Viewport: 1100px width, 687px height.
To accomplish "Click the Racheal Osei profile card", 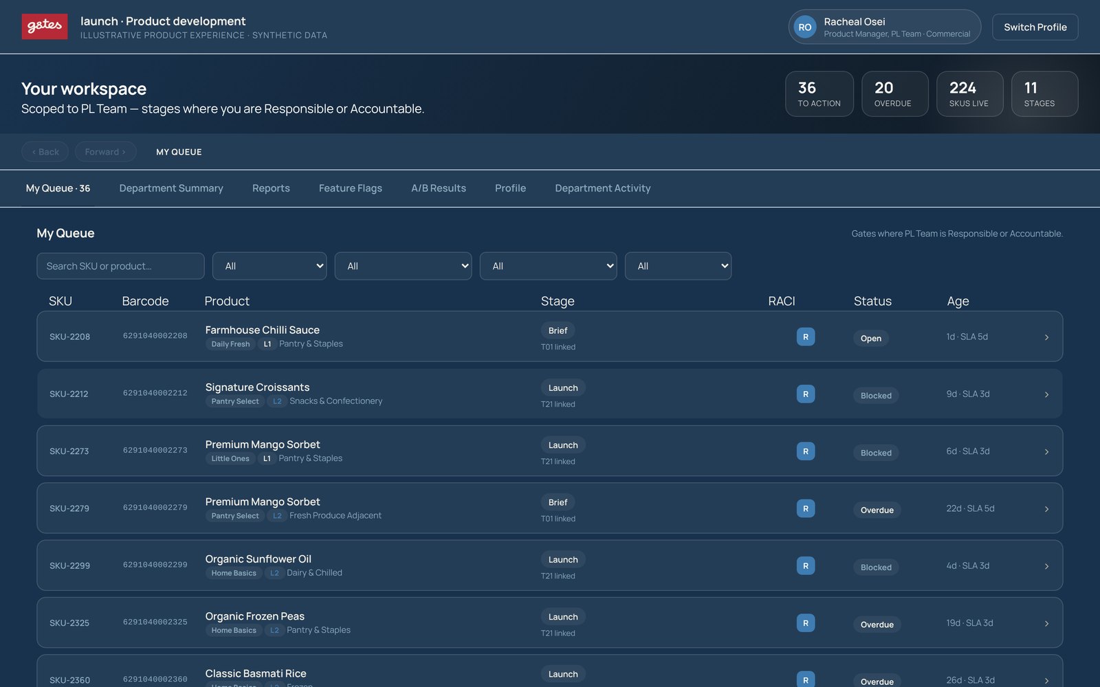I will coord(884,27).
